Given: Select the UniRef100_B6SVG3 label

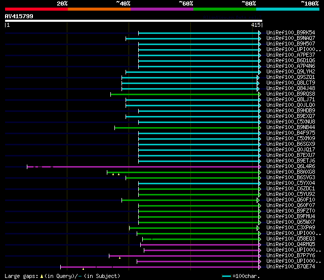Looking at the screenshot, I should [291, 178].
